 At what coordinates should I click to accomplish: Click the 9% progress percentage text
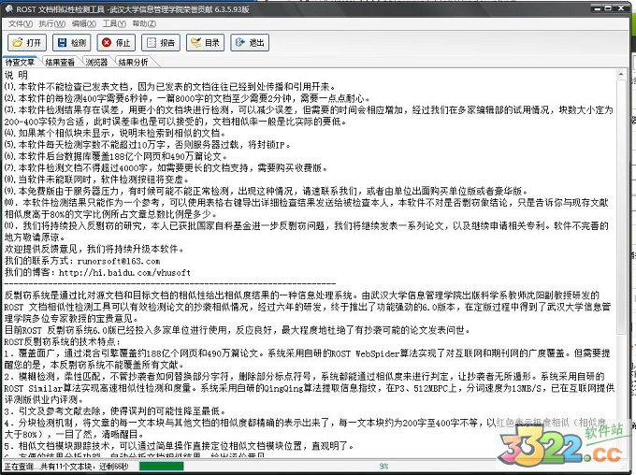pos(383,467)
